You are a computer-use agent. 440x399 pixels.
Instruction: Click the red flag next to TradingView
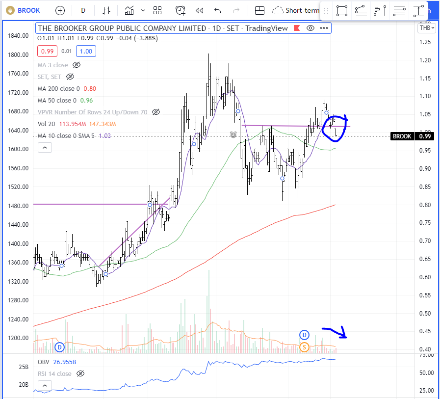click(297, 28)
